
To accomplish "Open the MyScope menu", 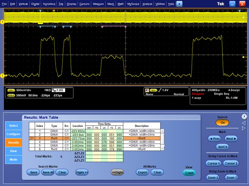I will point(133,3).
